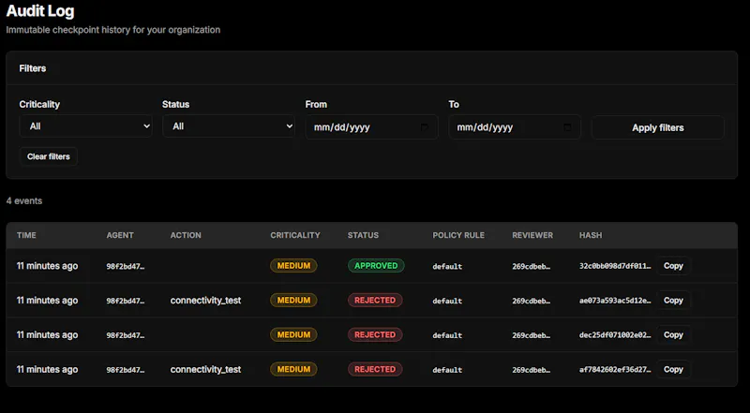Click the REVIEWER column header
Image resolution: width=750 pixels, height=413 pixels.
(532, 235)
